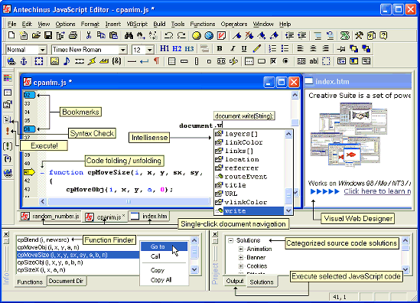Click the Undo arrow icon
420x303 pixels.
(x=169, y=35)
